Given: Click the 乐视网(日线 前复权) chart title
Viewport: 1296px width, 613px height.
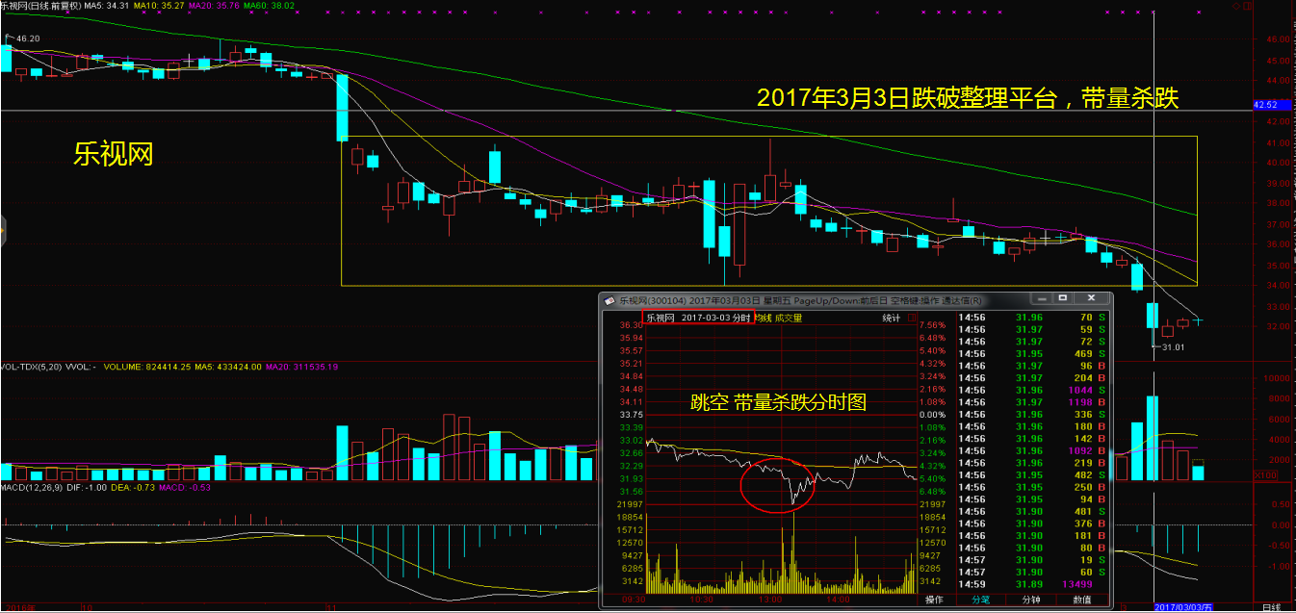Looking at the screenshot, I should point(40,6).
